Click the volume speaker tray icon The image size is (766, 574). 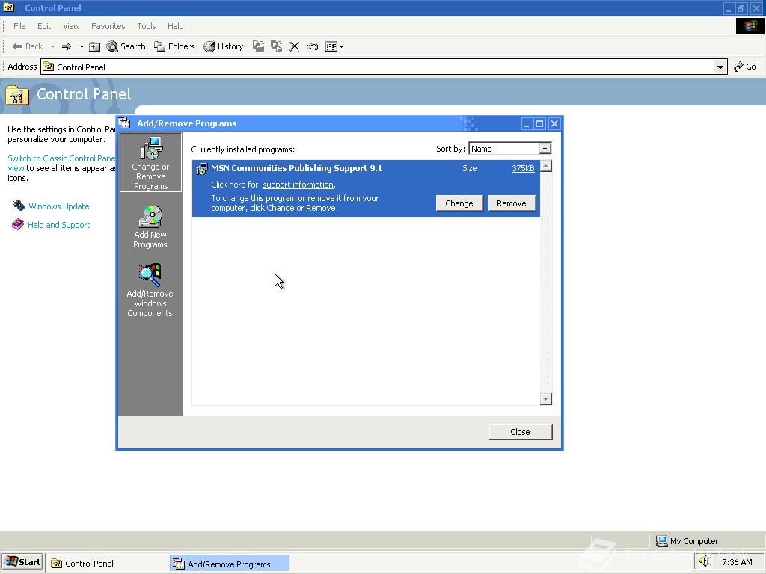pos(705,562)
